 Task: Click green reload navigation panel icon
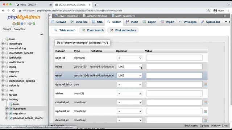pos(34,23)
